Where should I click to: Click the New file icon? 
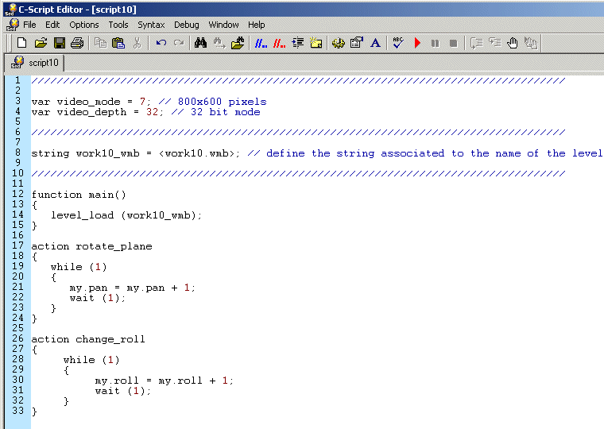[22, 43]
